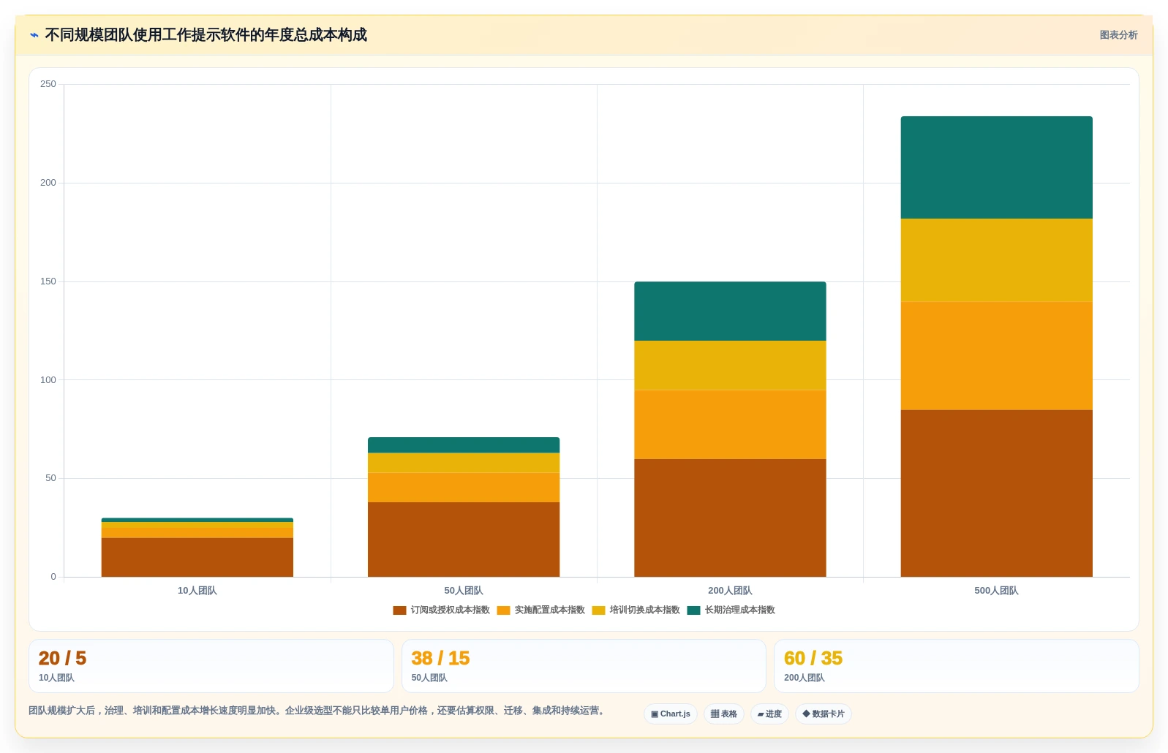Click the summary text starting with 团队规模扩大后
This screenshot has height=753, width=1168.
pyautogui.click(x=318, y=711)
